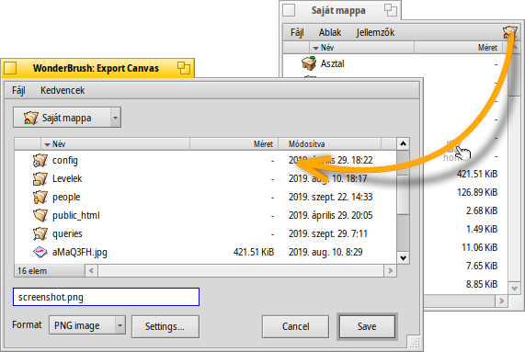This screenshot has height=352, width=525.
Task: Click the home folder icon in Saját mappa menu bar
Action: pyautogui.click(x=509, y=32)
